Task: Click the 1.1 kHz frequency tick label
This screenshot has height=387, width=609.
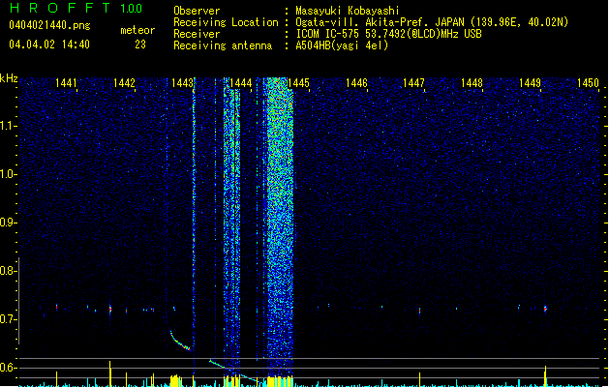Action: [8, 126]
